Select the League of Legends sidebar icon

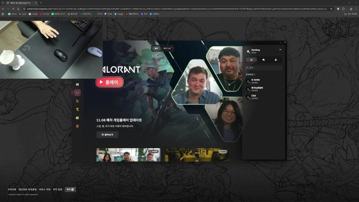click(x=77, y=101)
